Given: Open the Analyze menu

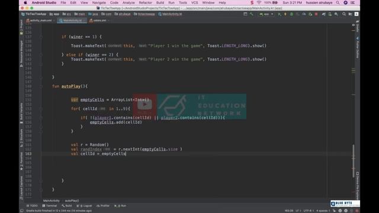Looking at the screenshot, I should [129, 2].
